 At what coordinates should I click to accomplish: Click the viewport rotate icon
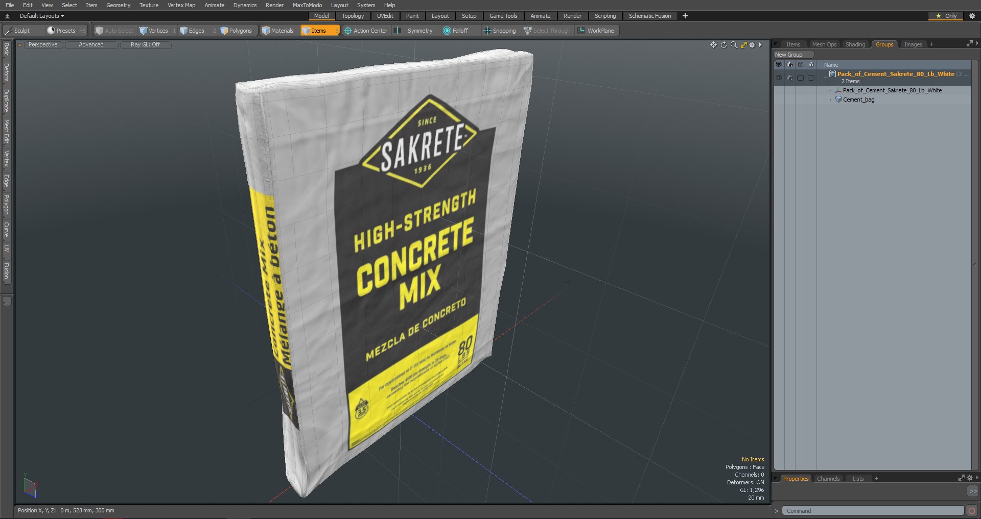click(x=723, y=45)
